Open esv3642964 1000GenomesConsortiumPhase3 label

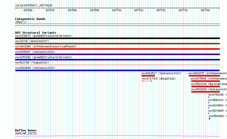coord(46,46)
